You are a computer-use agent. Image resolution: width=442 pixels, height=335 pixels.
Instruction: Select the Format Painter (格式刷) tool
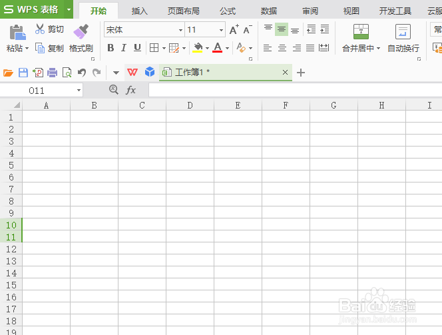pos(81,39)
